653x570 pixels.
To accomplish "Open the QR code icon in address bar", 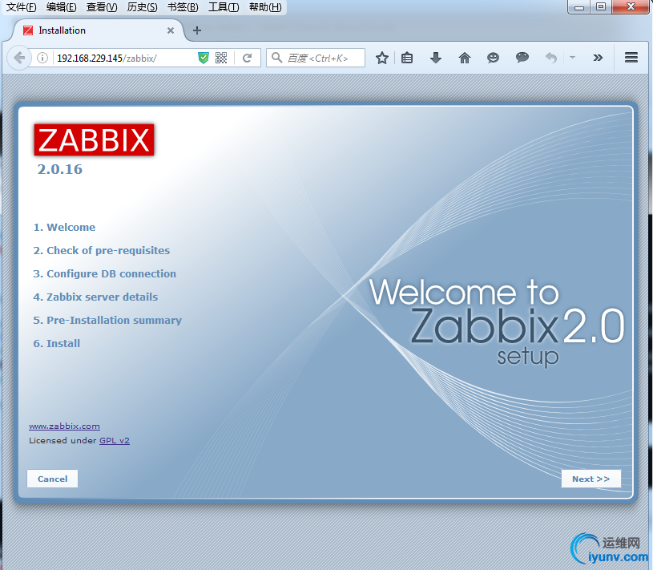I will [221, 58].
